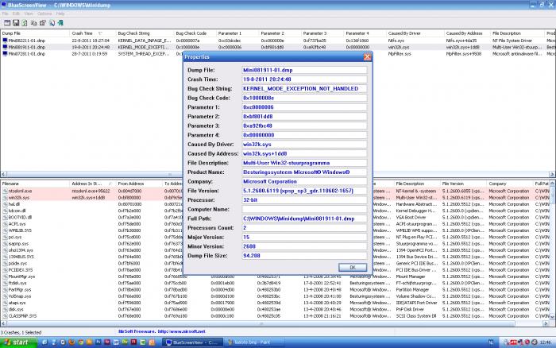Select the VolSnap.sys row in lower pane
The height and width of the screenshot is (348, 556).
coord(275,296)
